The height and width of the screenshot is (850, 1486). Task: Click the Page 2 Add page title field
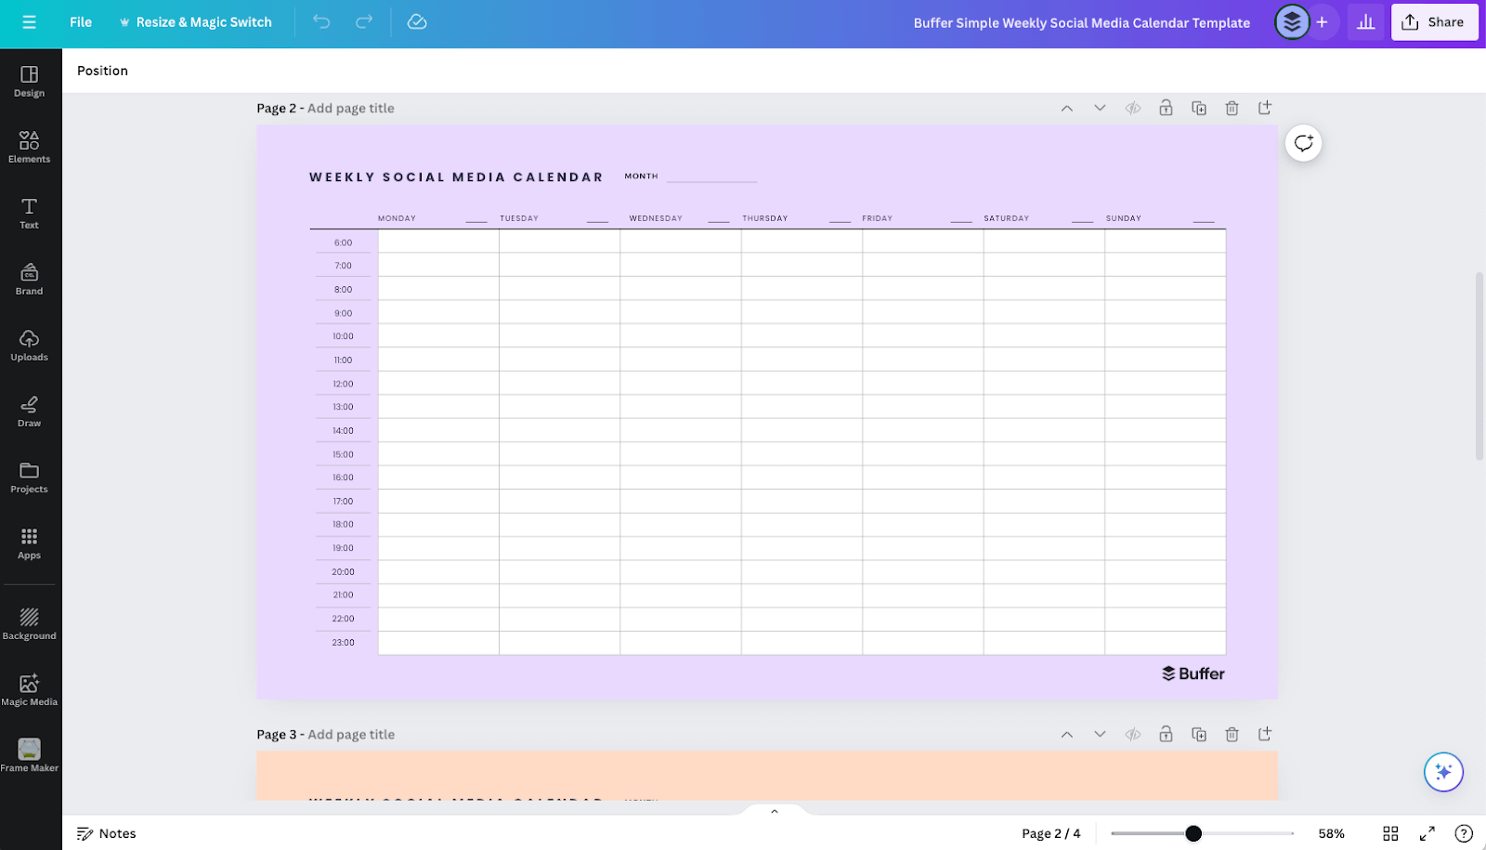coord(350,108)
